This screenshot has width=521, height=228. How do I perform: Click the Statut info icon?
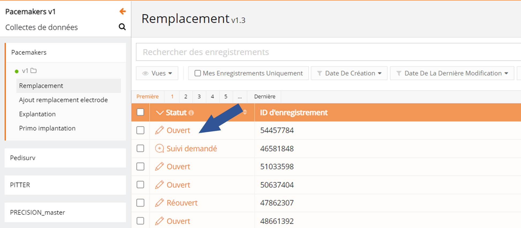coord(191,113)
